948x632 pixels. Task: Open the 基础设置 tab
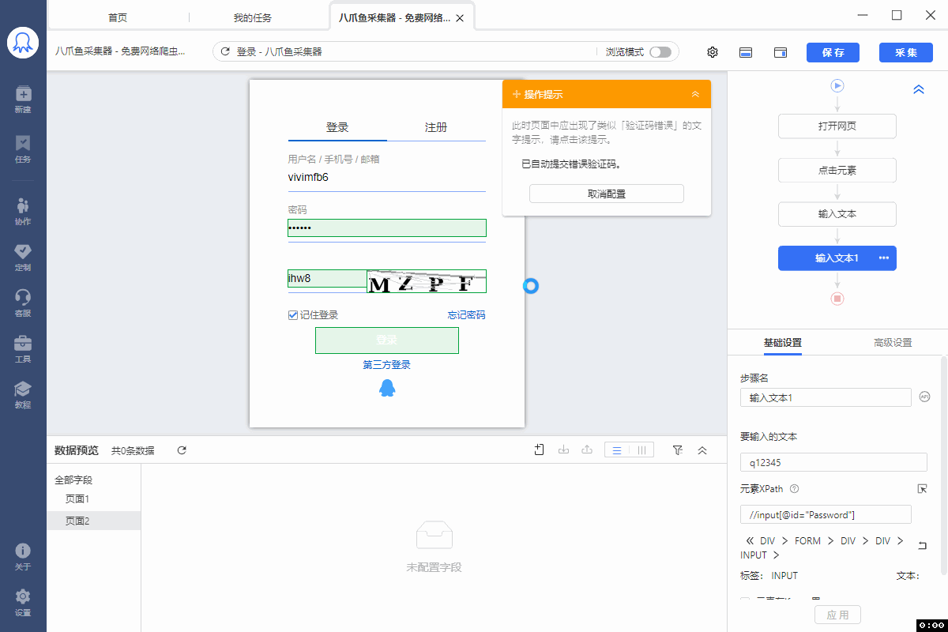tap(783, 343)
